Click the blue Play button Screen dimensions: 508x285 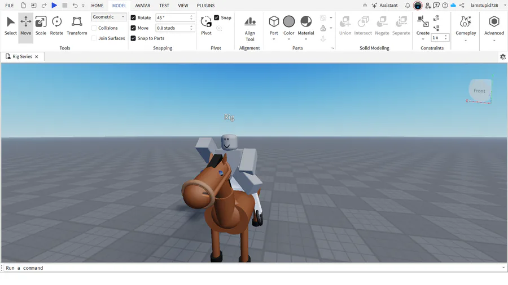(x=54, y=5)
